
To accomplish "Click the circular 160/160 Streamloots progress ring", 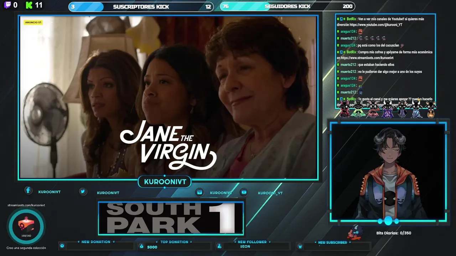I will [x=26, y=226].
